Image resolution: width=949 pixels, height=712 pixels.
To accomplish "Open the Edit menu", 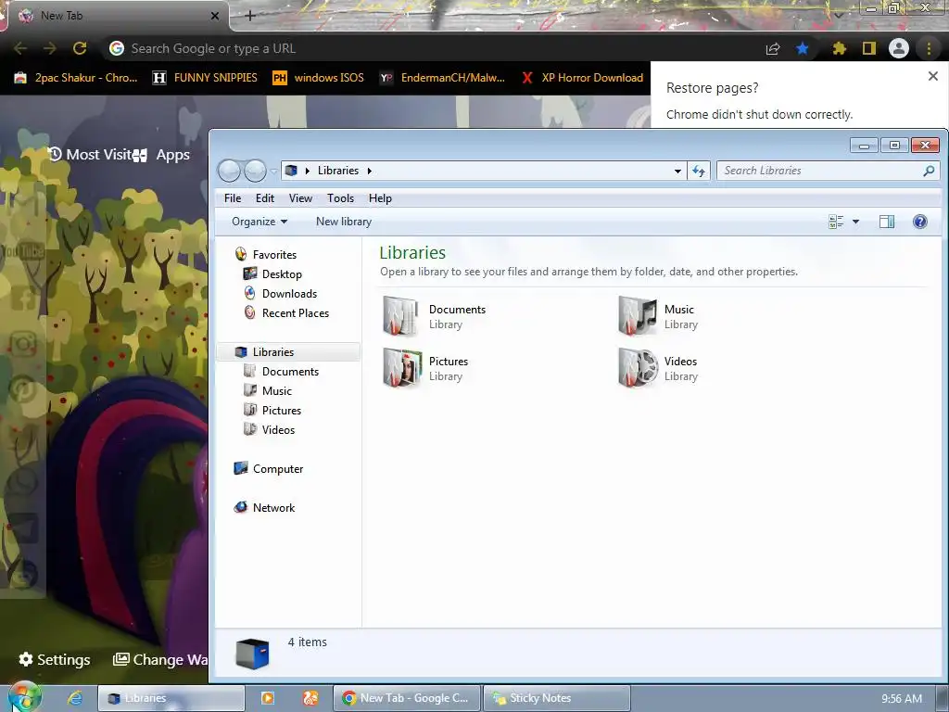I will pos(264,198).
